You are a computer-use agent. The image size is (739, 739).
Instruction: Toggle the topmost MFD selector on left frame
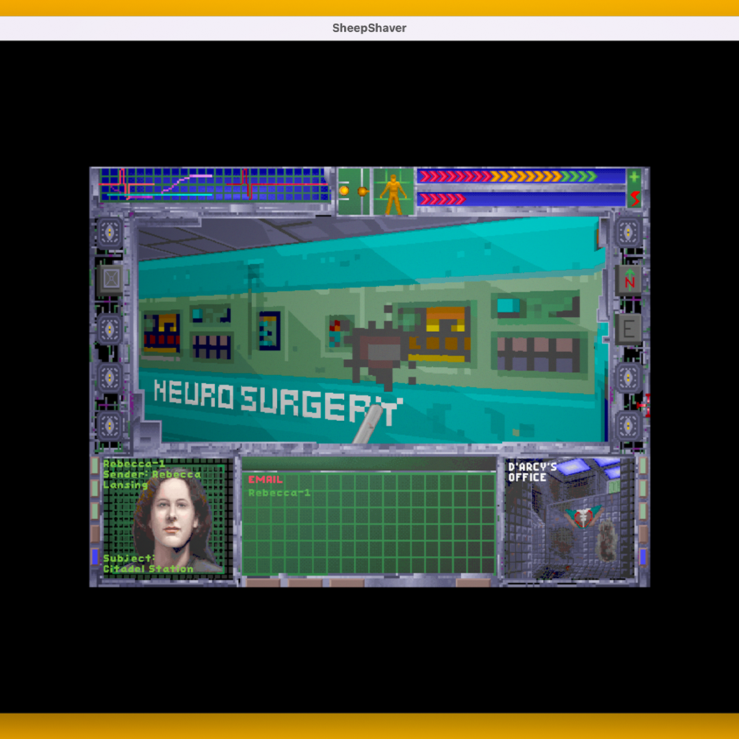109,233
